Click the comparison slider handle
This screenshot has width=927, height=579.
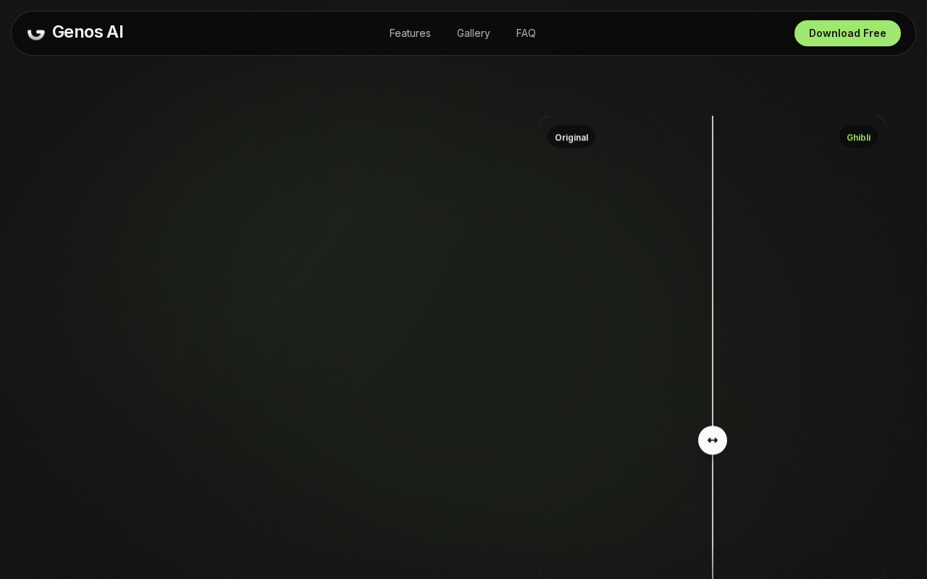point(713,440)
